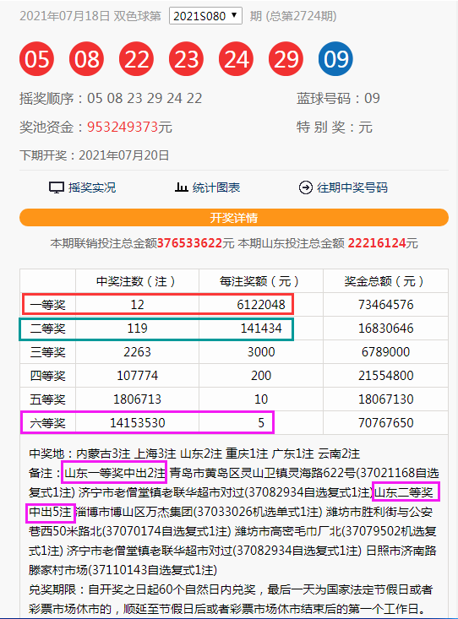458x619 pixels.
Task: Click the 蓝球号码：09 text
Action: [338, 98]
